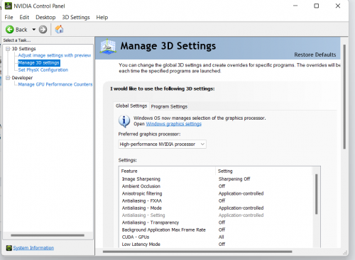Open System Information link
Image resolution: width=355 pixels, height=260 pixels.
(x=33, y=248)
